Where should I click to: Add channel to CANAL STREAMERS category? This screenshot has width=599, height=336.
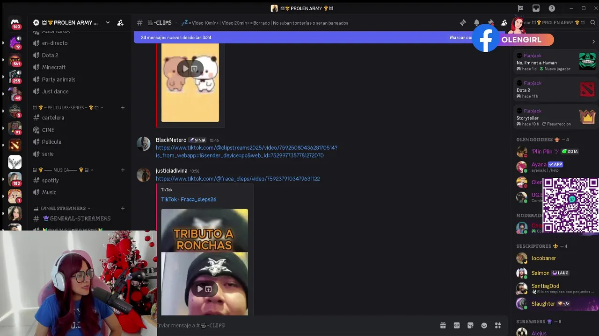(123, 208)
